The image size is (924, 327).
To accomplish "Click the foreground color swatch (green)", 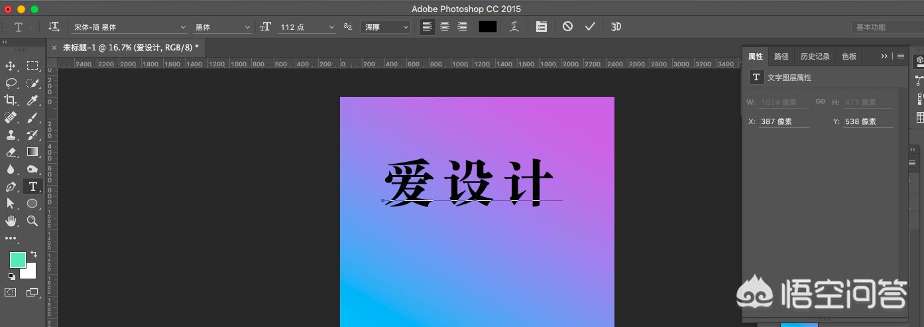I will pos(17,259).
